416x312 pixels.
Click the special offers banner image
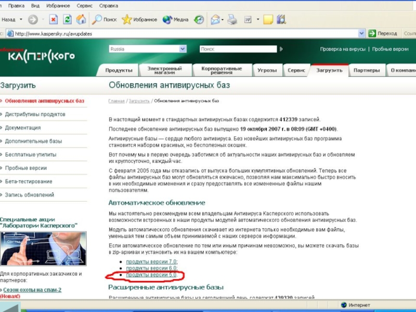[x=43, y=249]
